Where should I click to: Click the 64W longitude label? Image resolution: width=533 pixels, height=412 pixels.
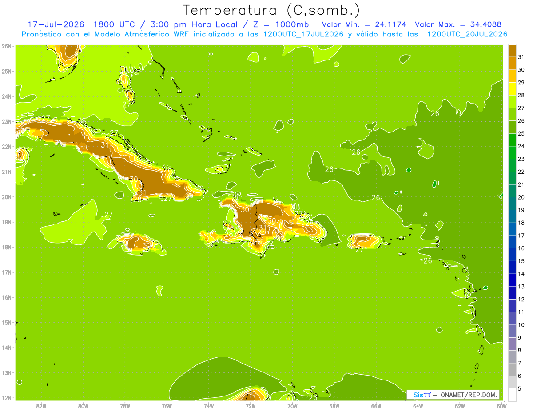pyautogui.click(x=418, y=406)
